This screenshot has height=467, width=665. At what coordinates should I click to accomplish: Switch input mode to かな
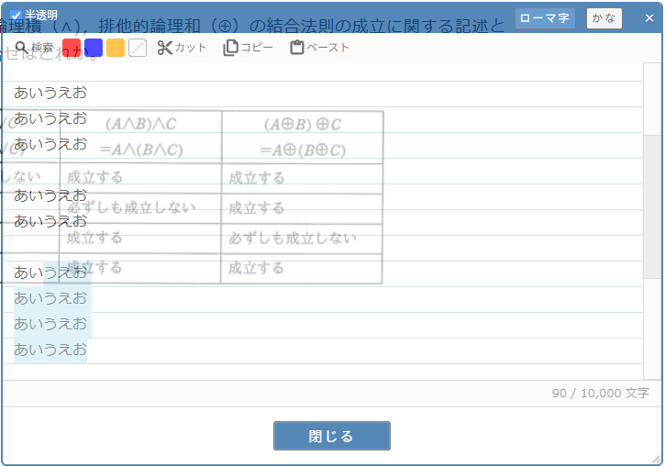(x=604, y=18)
